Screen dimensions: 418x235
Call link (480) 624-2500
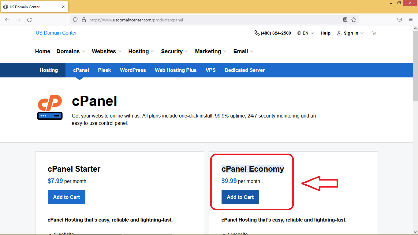tap(276, 33)
